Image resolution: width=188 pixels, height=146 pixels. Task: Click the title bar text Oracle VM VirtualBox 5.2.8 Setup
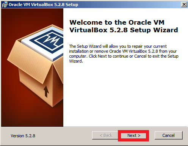(44, 5)
